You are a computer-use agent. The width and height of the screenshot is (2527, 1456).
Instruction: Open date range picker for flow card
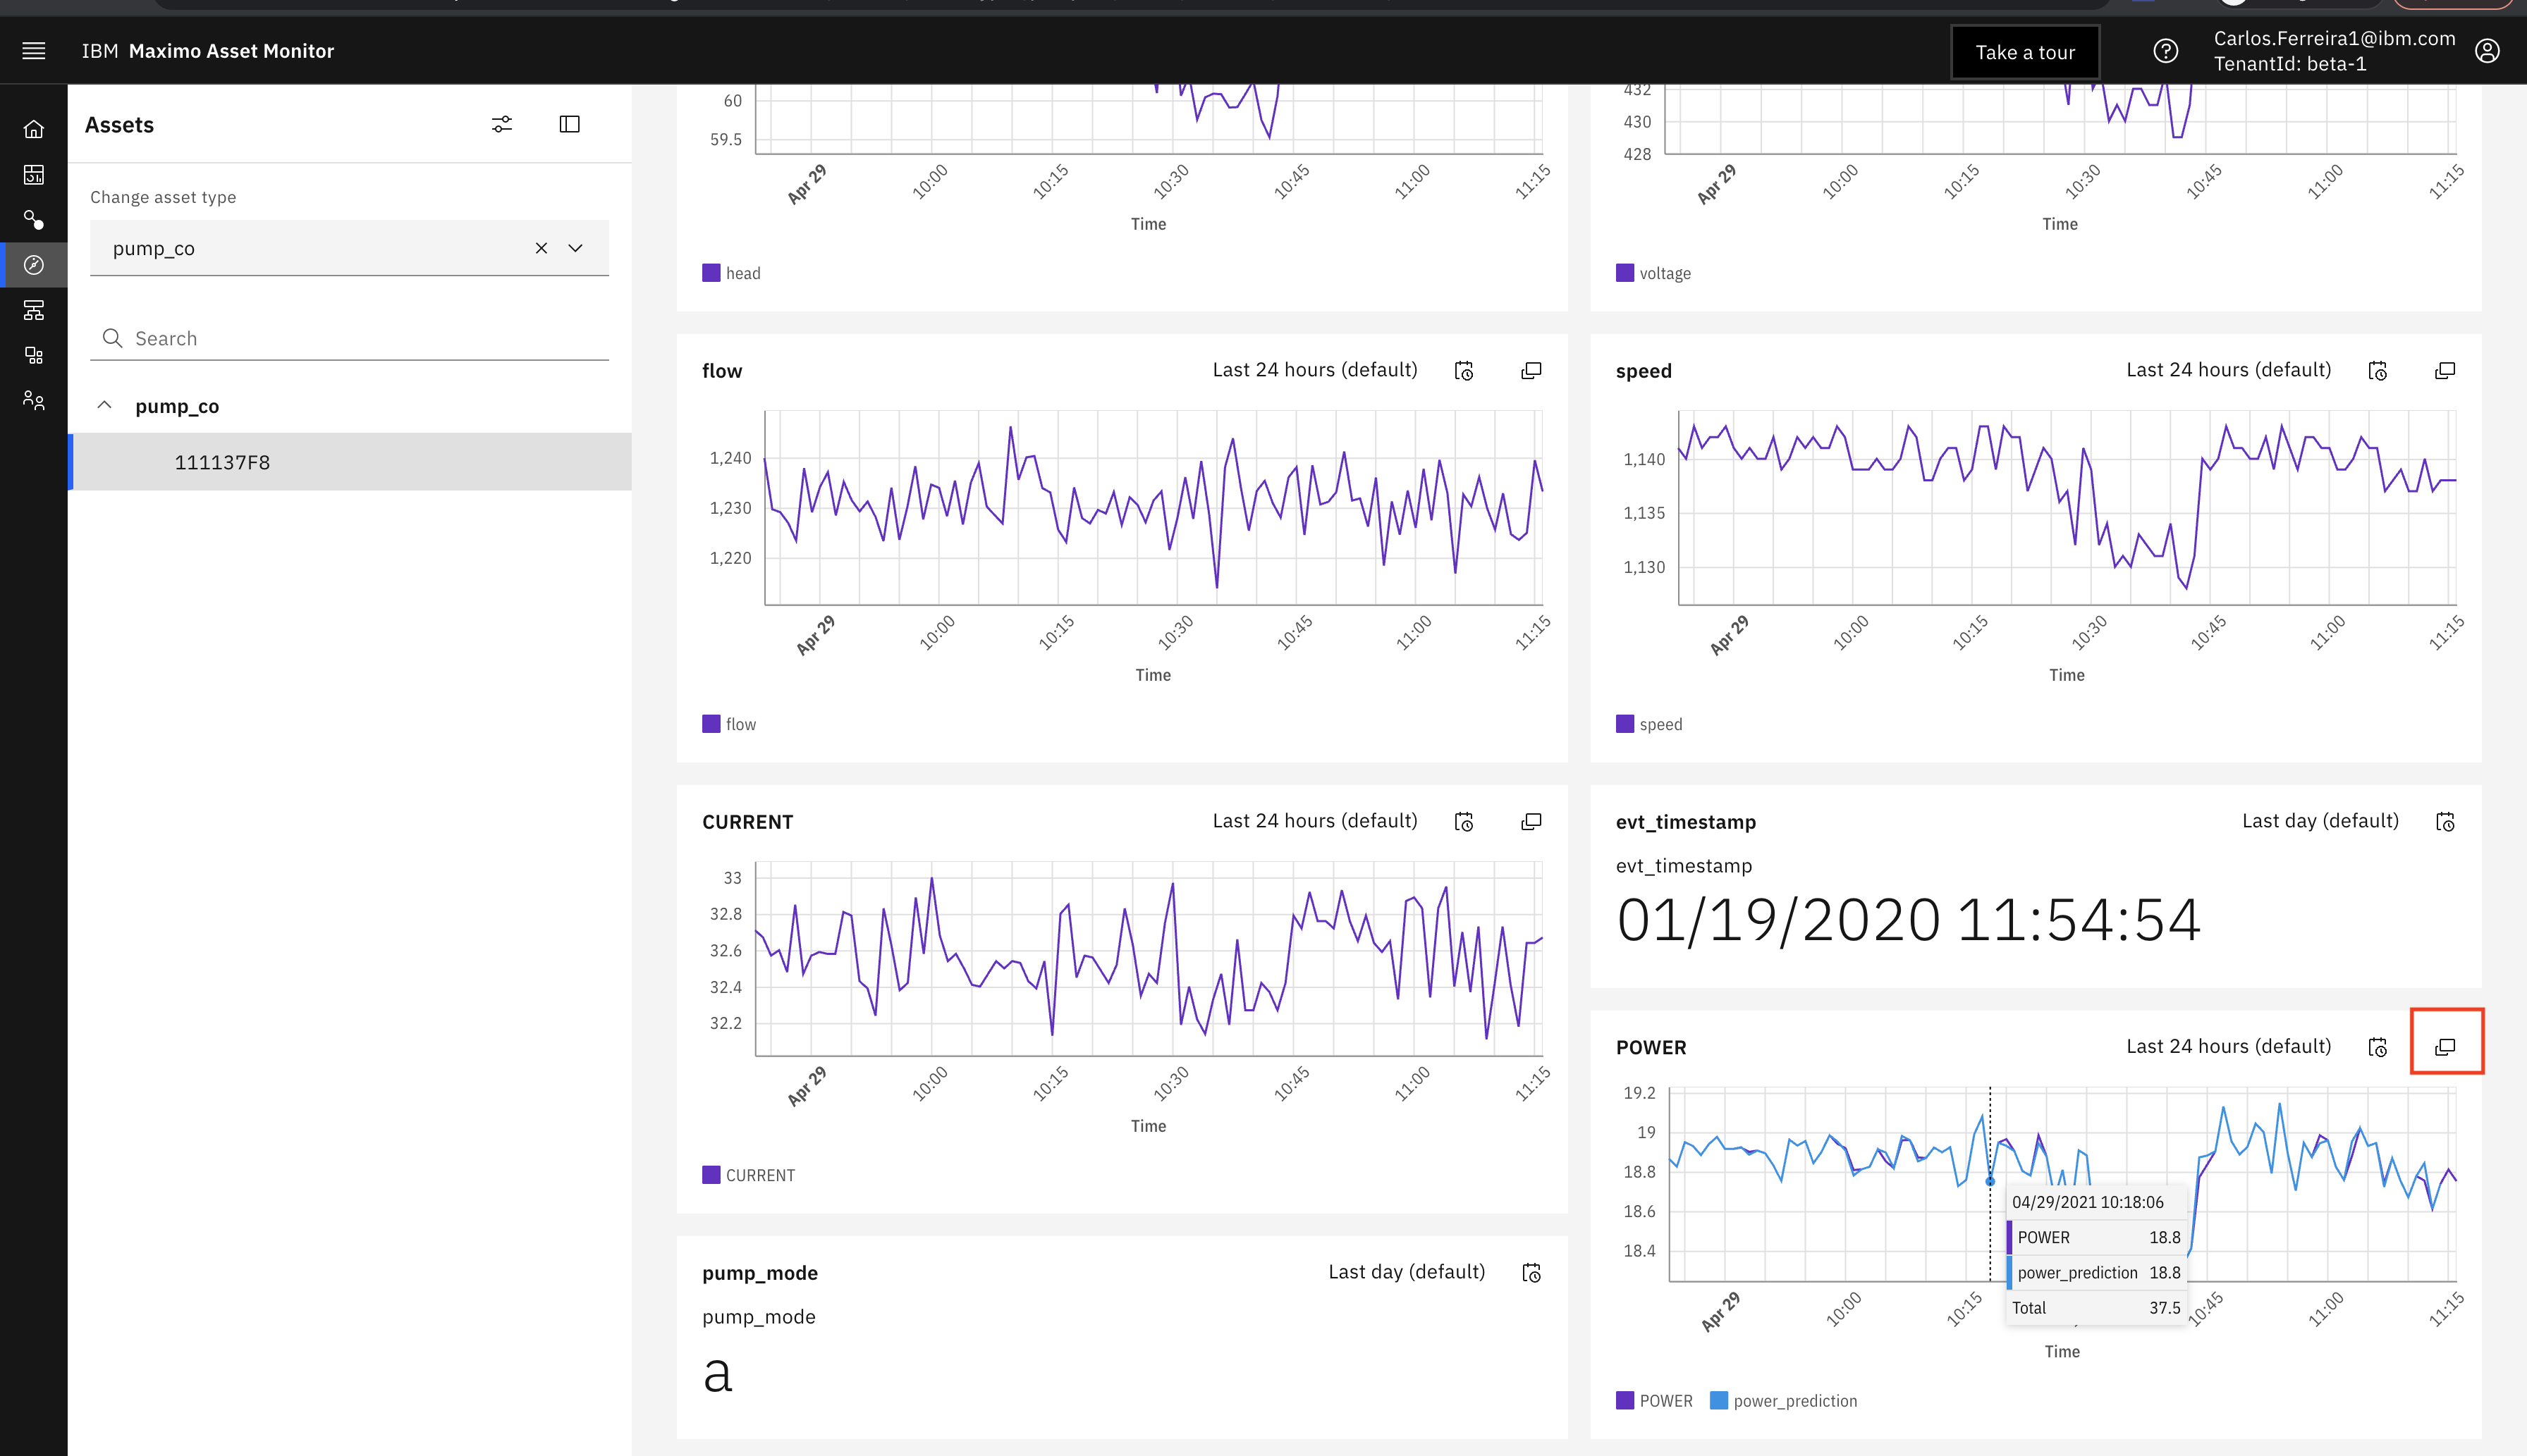click(x=1464, y=371)
